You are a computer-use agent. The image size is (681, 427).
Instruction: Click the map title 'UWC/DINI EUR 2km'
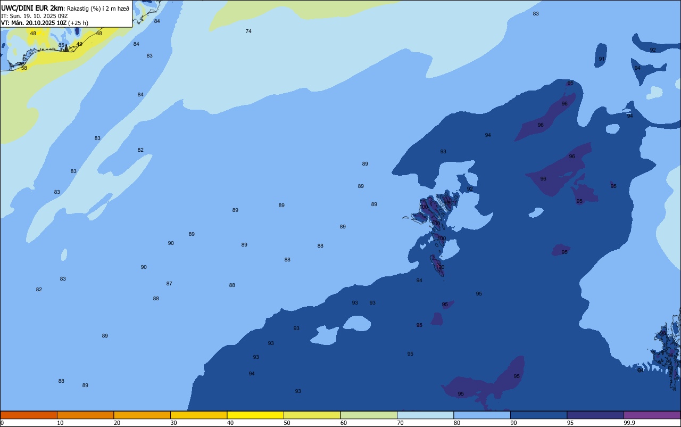(32, 8)
